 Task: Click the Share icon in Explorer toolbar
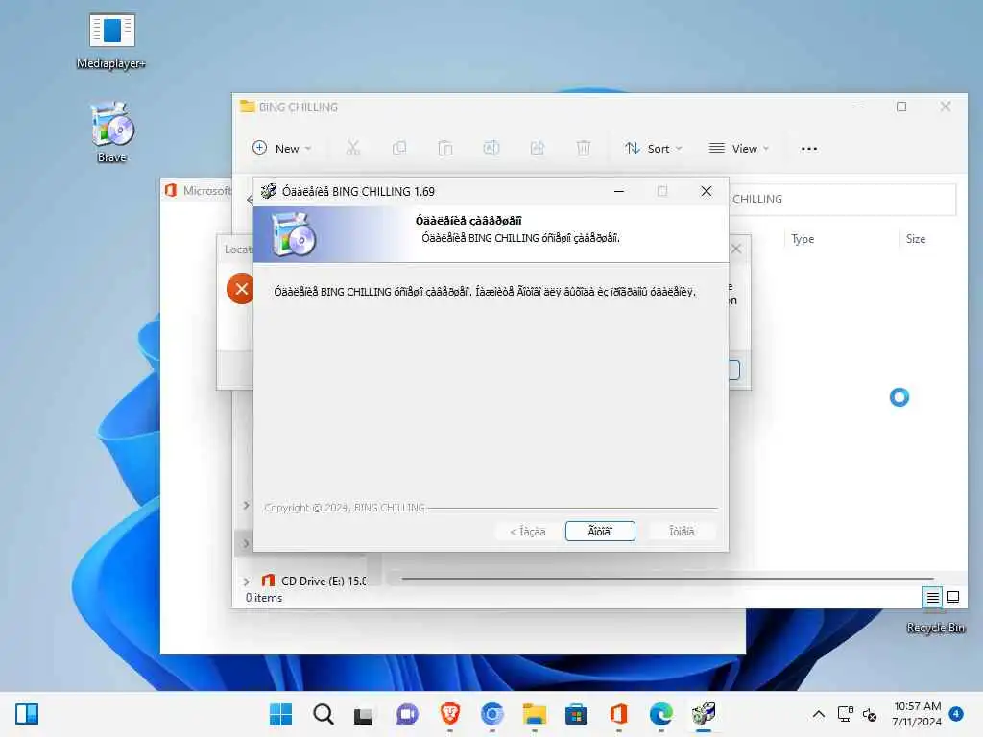538,148
